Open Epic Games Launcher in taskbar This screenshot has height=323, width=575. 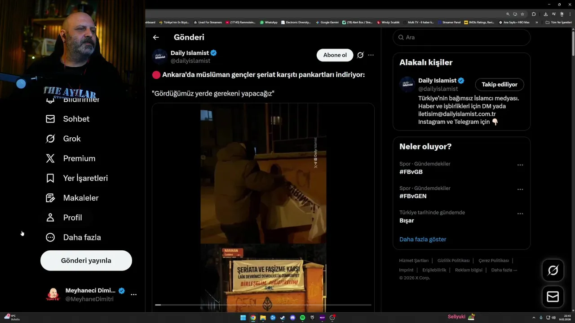pos(312,318)
